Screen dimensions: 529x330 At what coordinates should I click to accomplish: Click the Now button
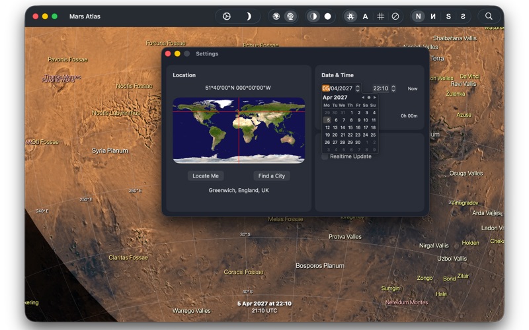(x=413, y=88)
